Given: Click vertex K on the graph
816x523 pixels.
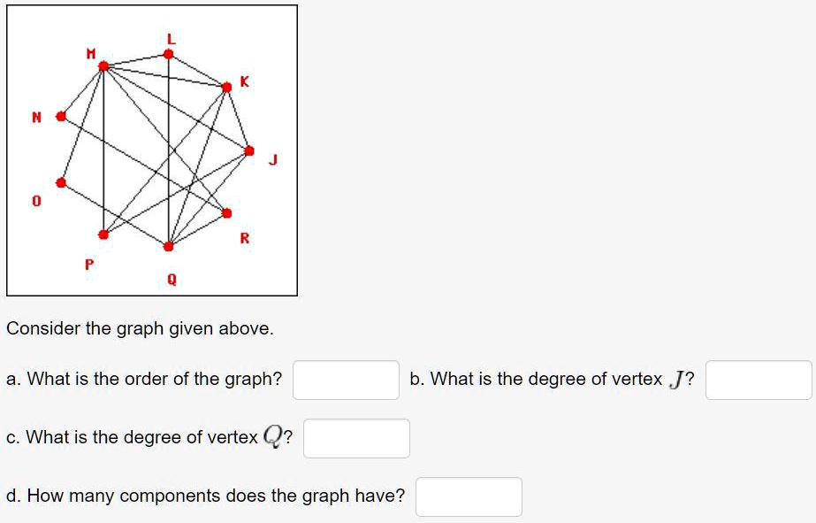Looking at the screenshot, I should pyautogui.click(x=228, y=87).
